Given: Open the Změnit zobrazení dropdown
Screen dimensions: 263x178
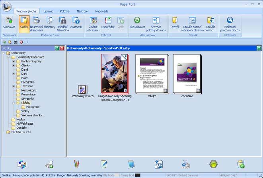Looking at the screenshot, I should coord(93,24).
